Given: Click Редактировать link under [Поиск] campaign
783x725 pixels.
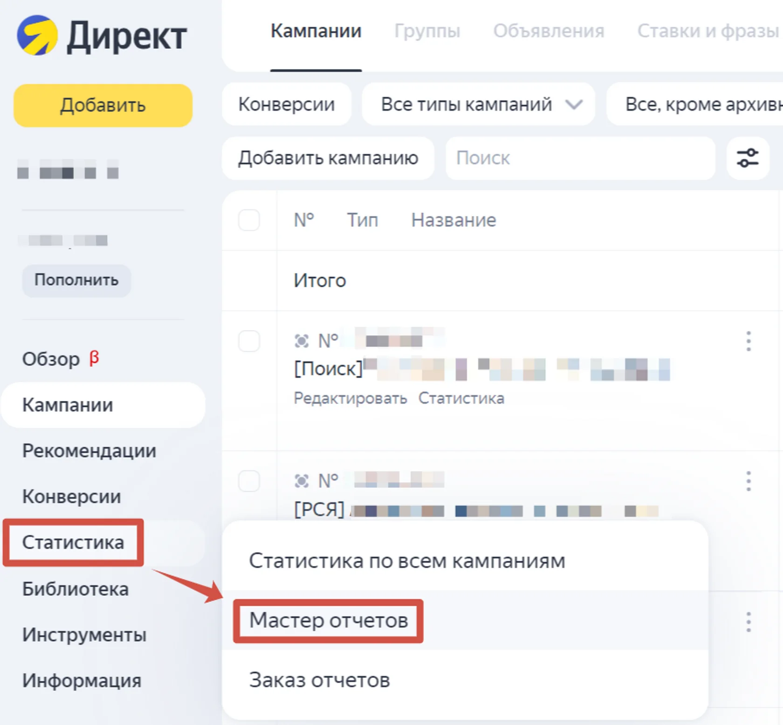Looking at the screenshot, I should pos(350,398).
